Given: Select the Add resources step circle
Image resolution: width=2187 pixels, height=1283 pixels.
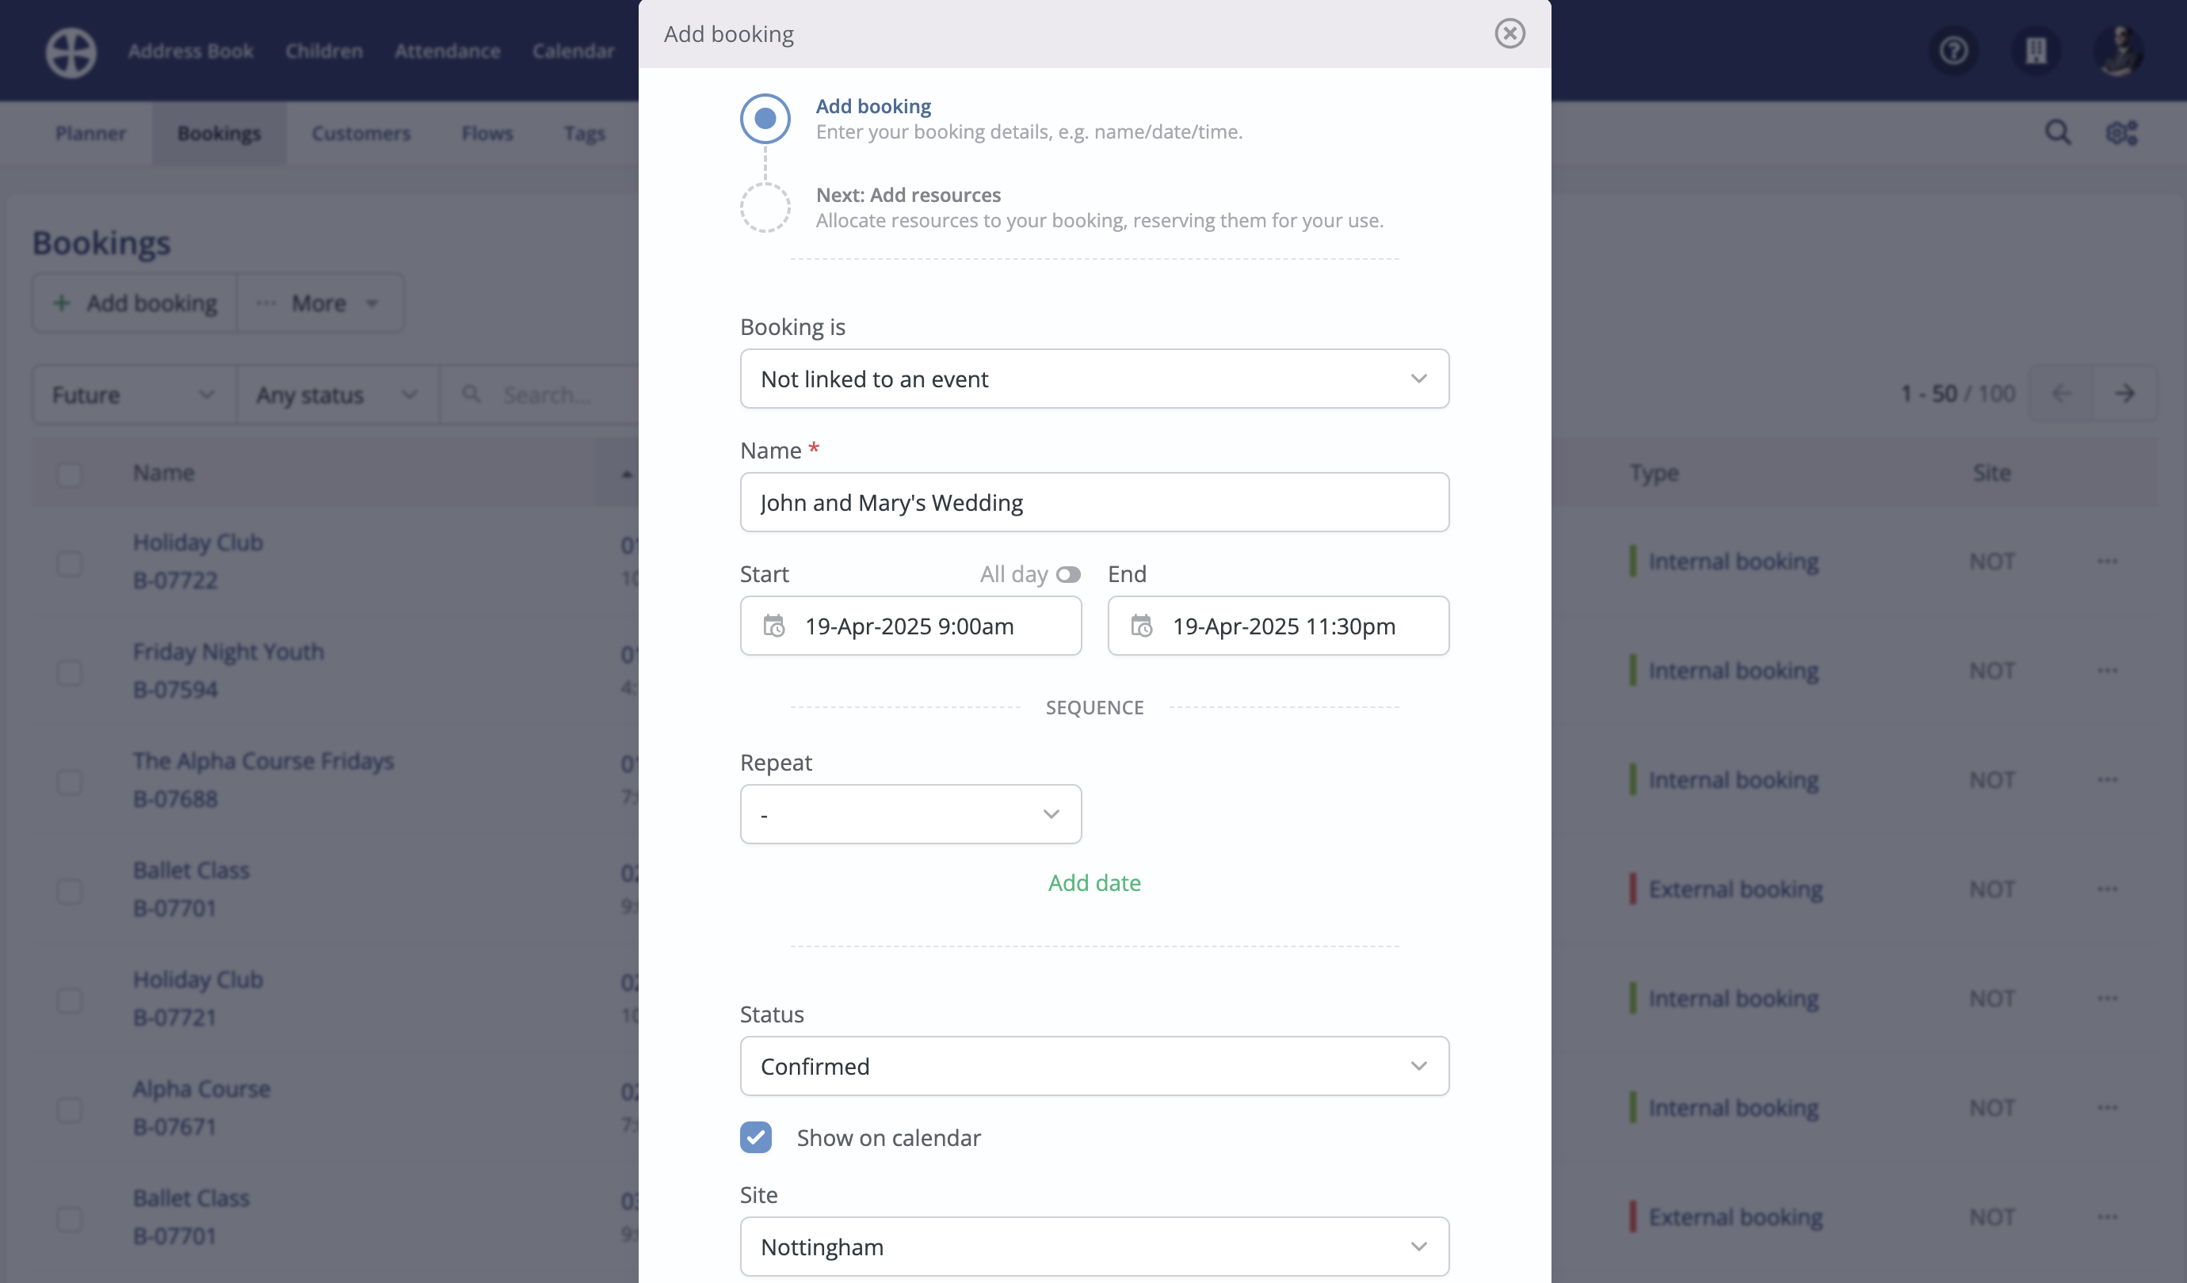Looking at the screenshot, I should [765, 207].
